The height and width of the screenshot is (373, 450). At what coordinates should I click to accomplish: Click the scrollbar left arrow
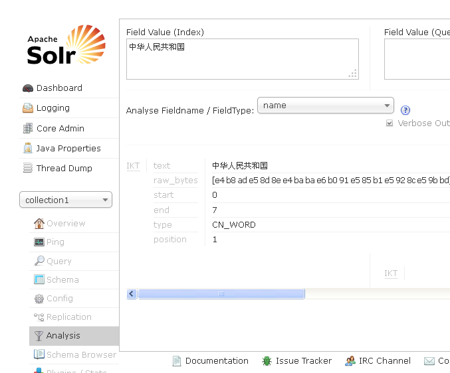pos(132,293)
